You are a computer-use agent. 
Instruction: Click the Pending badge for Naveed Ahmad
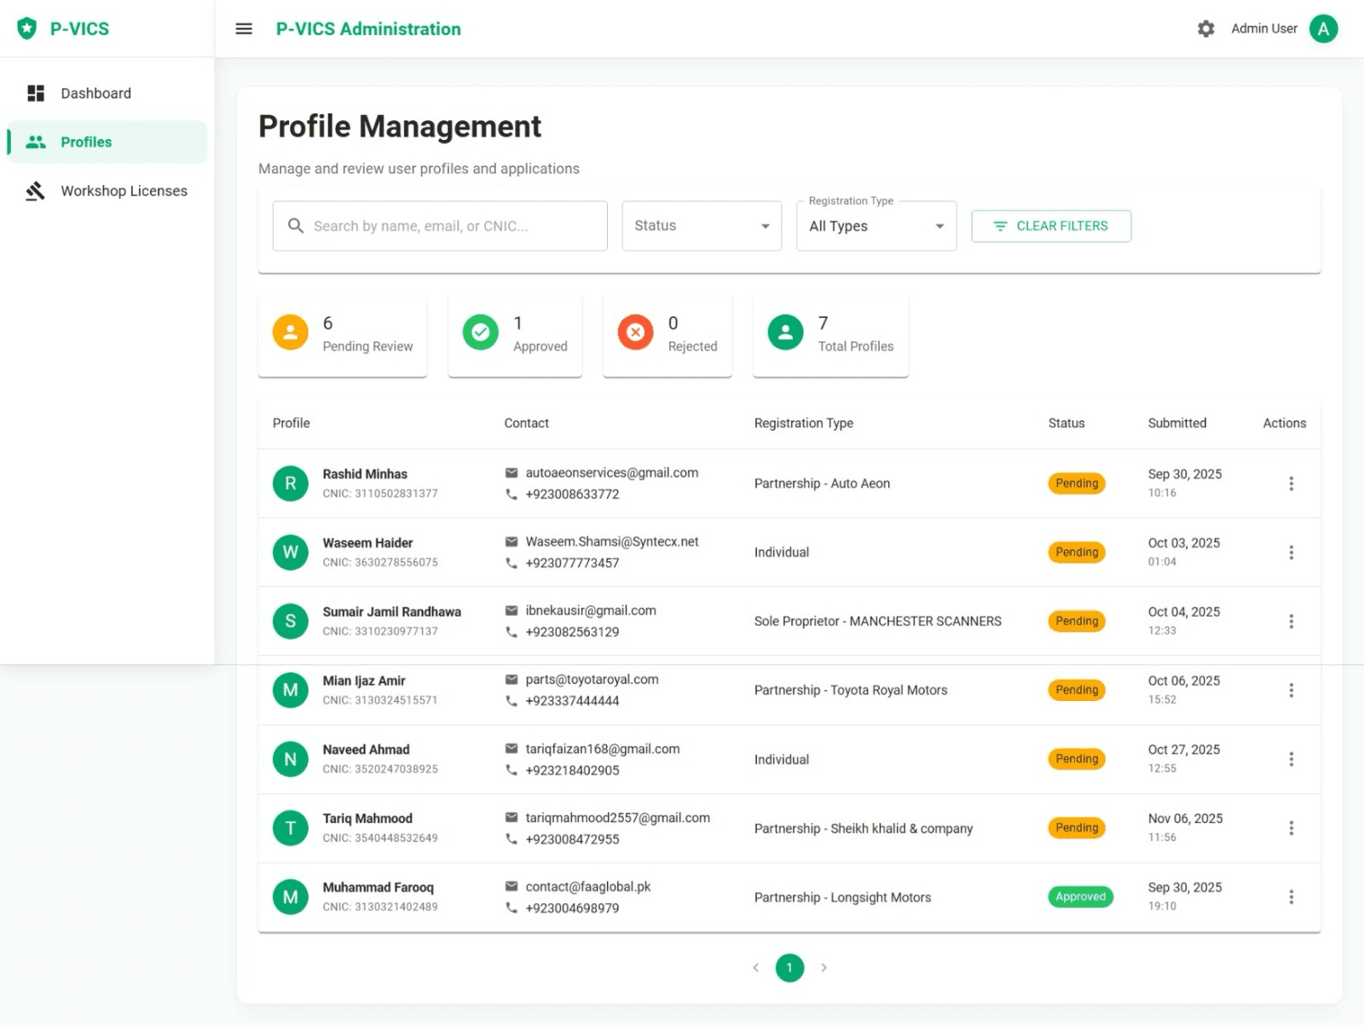[1077, 759]
